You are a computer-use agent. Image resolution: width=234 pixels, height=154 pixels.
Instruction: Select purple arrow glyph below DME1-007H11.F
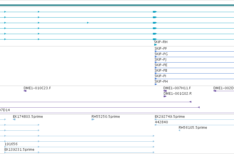coord(165,91)
